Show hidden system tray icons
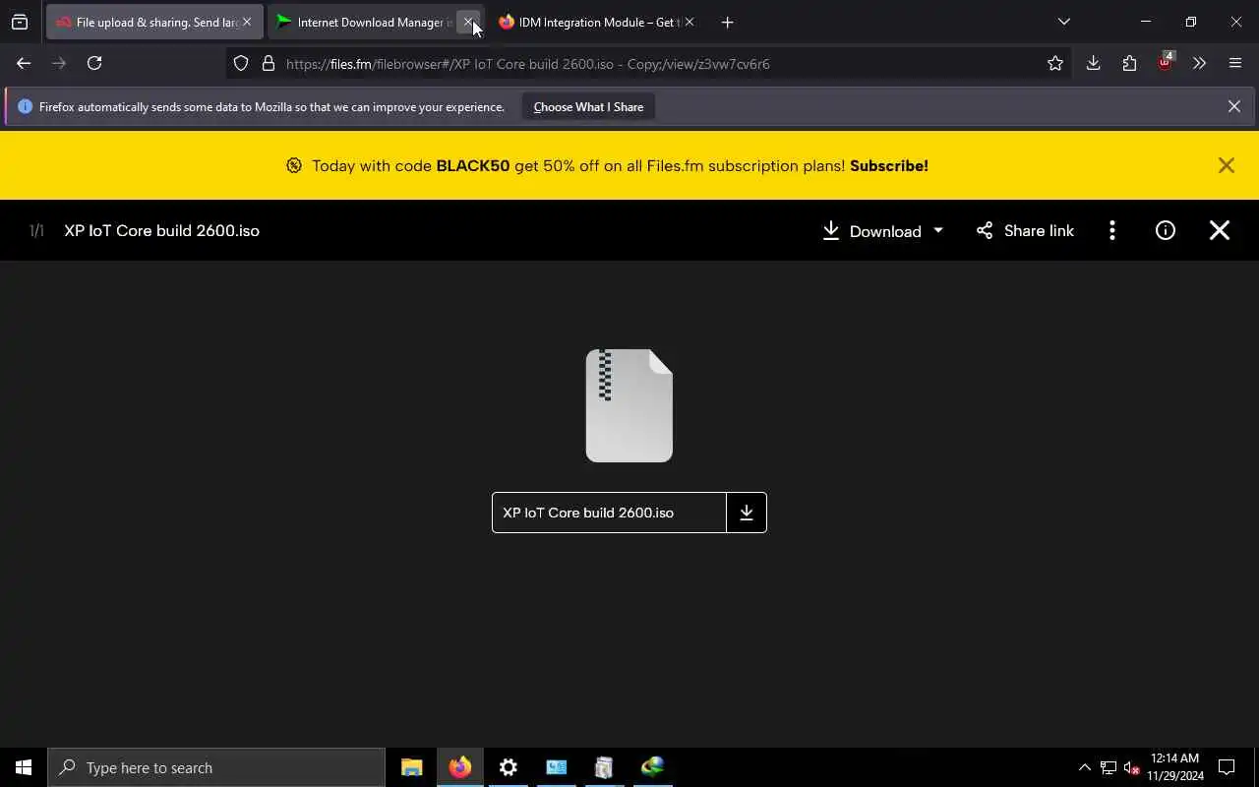The width and height of the screenshot is (1259, 787). coord(1084,767)
